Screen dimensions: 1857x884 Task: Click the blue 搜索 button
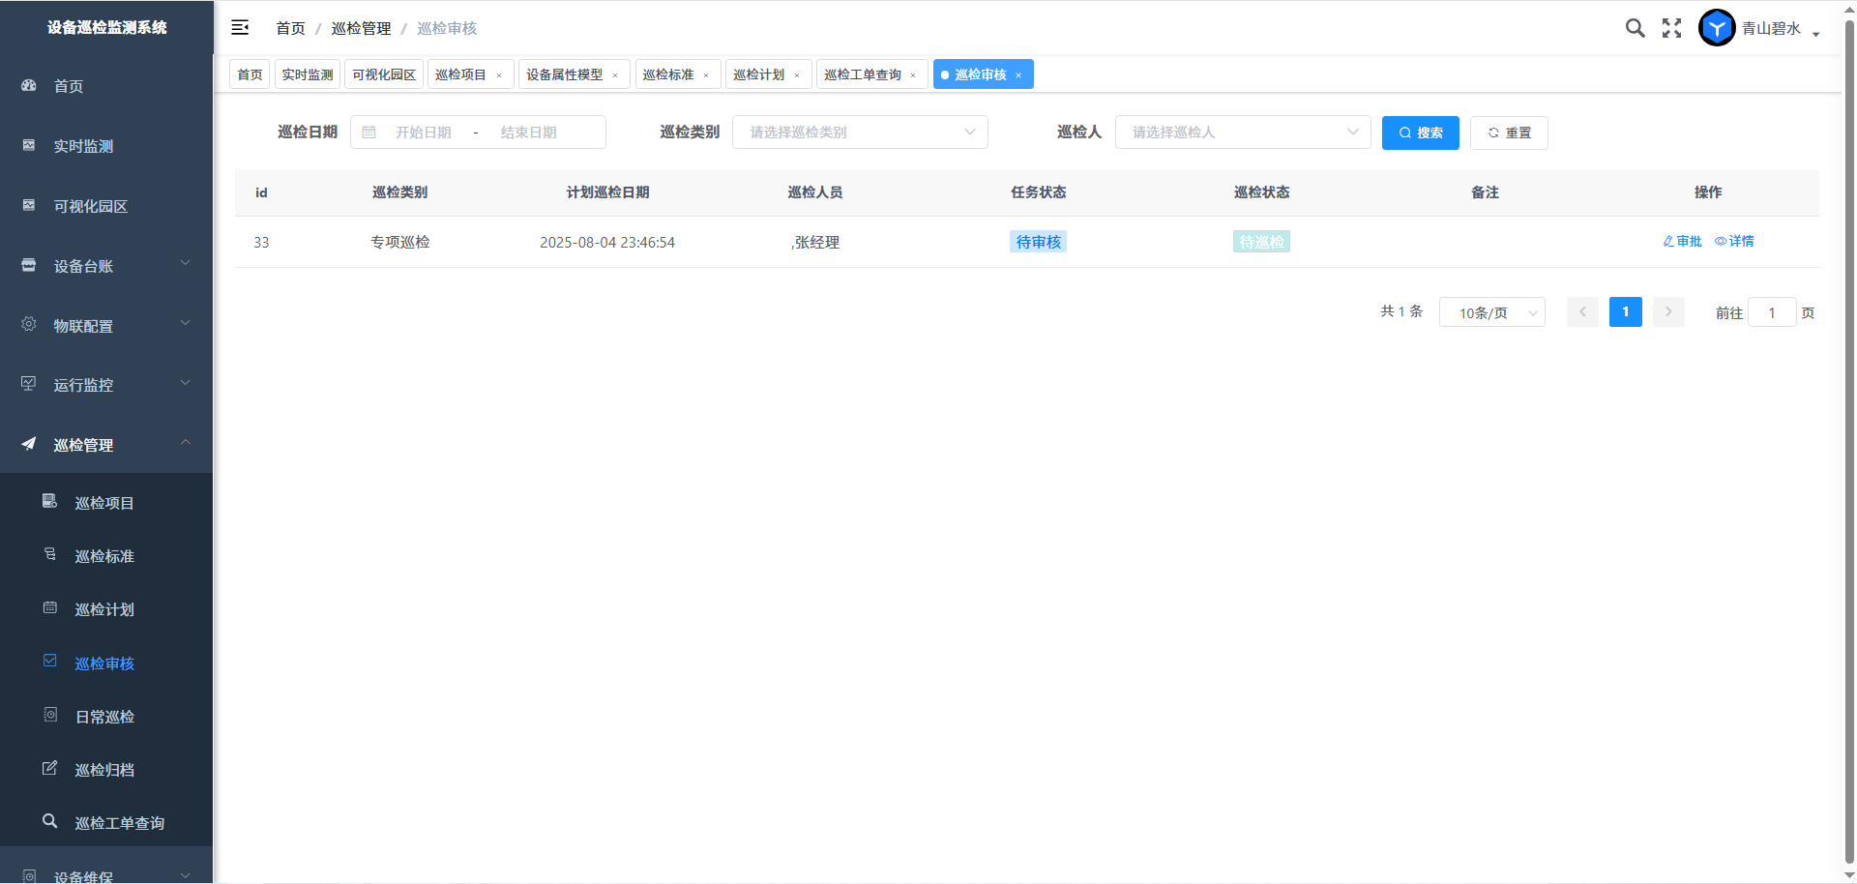tap(1420, 133)
